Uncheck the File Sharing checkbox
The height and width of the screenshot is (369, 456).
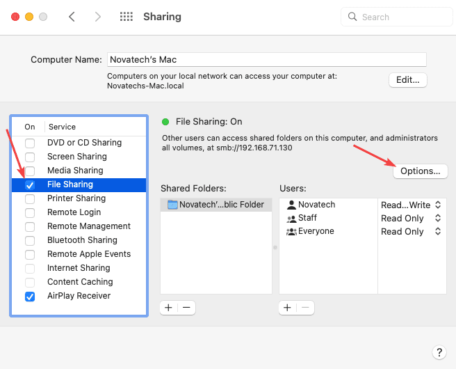point(30,185)
